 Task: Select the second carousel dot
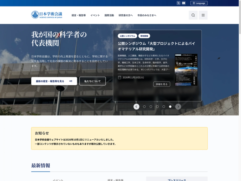pyautogui.click(x=151, y=107)
